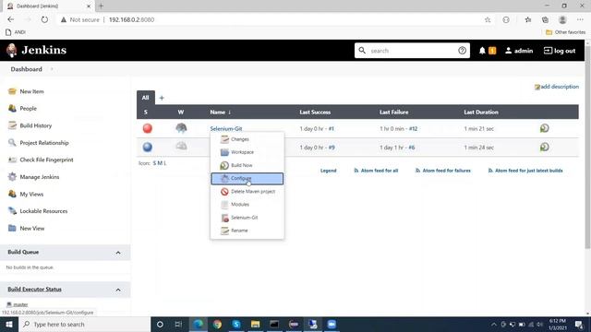This screenshot has width=591, height=332.
Task: Add new view with plus tab
Action: coord(162,98)
